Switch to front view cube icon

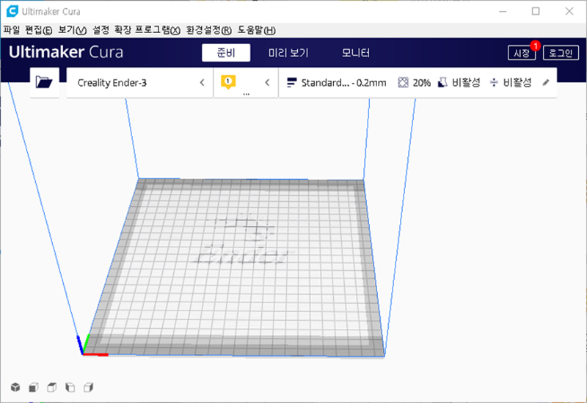tap(34, 387)
